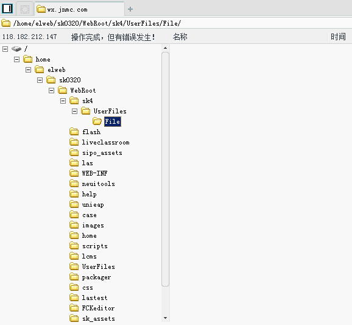The width and height of the screenshot is (352, 325).
Task: Open a new tab with plus icon
Action: click(x=130, y=9)
